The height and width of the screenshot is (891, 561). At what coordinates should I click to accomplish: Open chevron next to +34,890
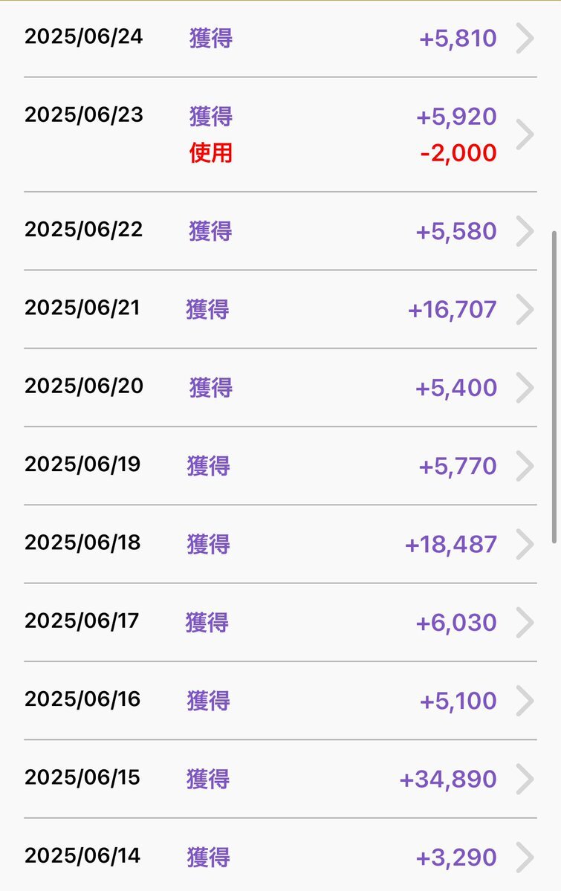point(525,779)
